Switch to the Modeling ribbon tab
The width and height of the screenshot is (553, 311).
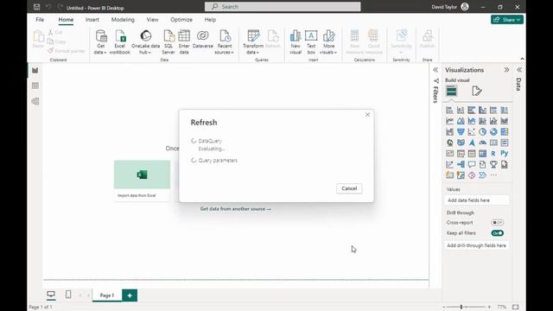(x=123, y=20)
